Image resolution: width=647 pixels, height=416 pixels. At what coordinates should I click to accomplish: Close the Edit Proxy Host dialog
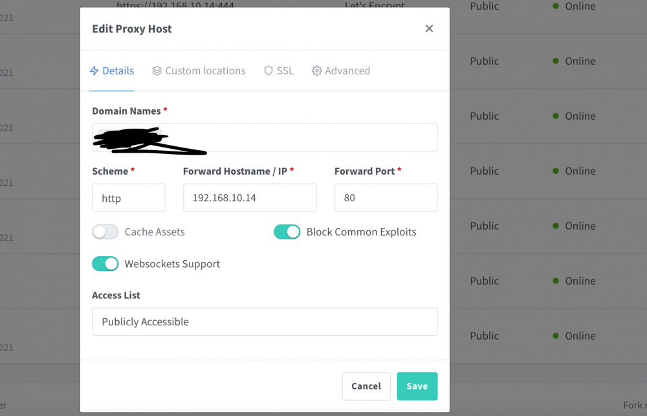pyautogui.click(x=429, y=28)
